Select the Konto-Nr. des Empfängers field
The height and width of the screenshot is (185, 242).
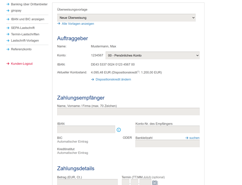pyautogui.click(x=167, y=129)
